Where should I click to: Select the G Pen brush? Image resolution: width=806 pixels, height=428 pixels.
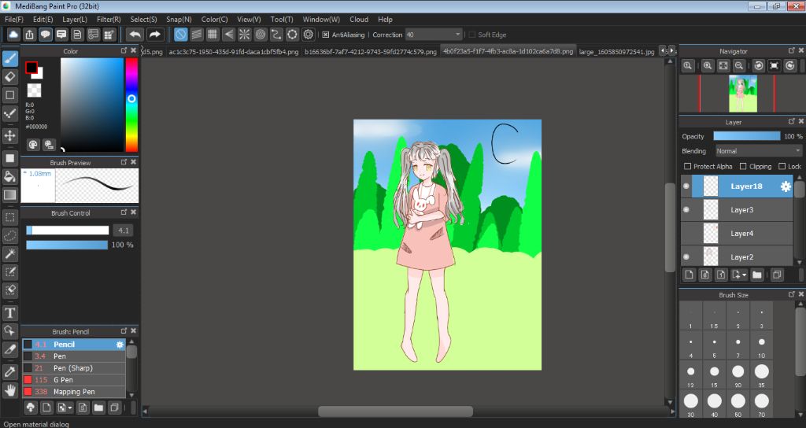[x=63, y=380]
